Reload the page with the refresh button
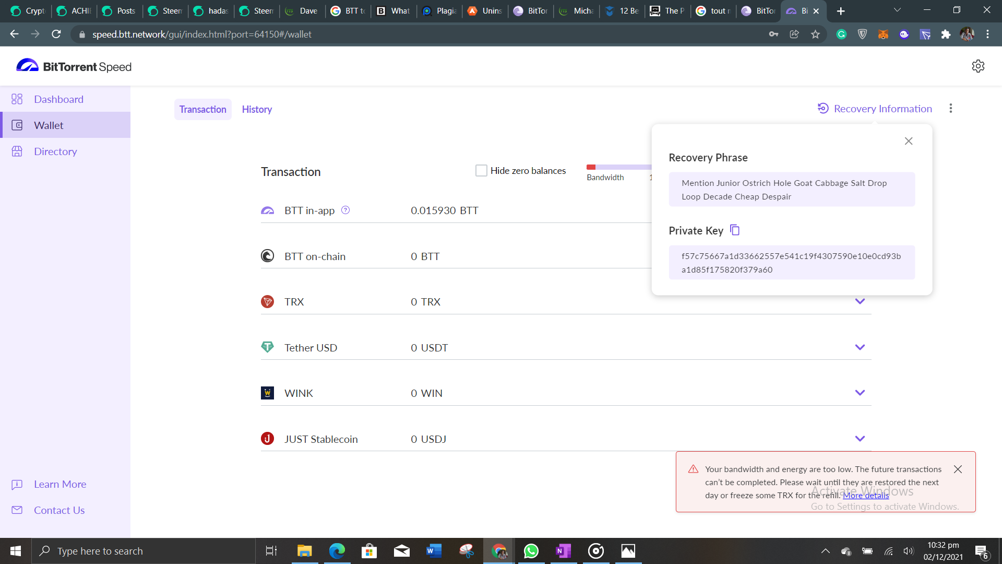This screenshot has height=564, width=1002. coord(56,34)
